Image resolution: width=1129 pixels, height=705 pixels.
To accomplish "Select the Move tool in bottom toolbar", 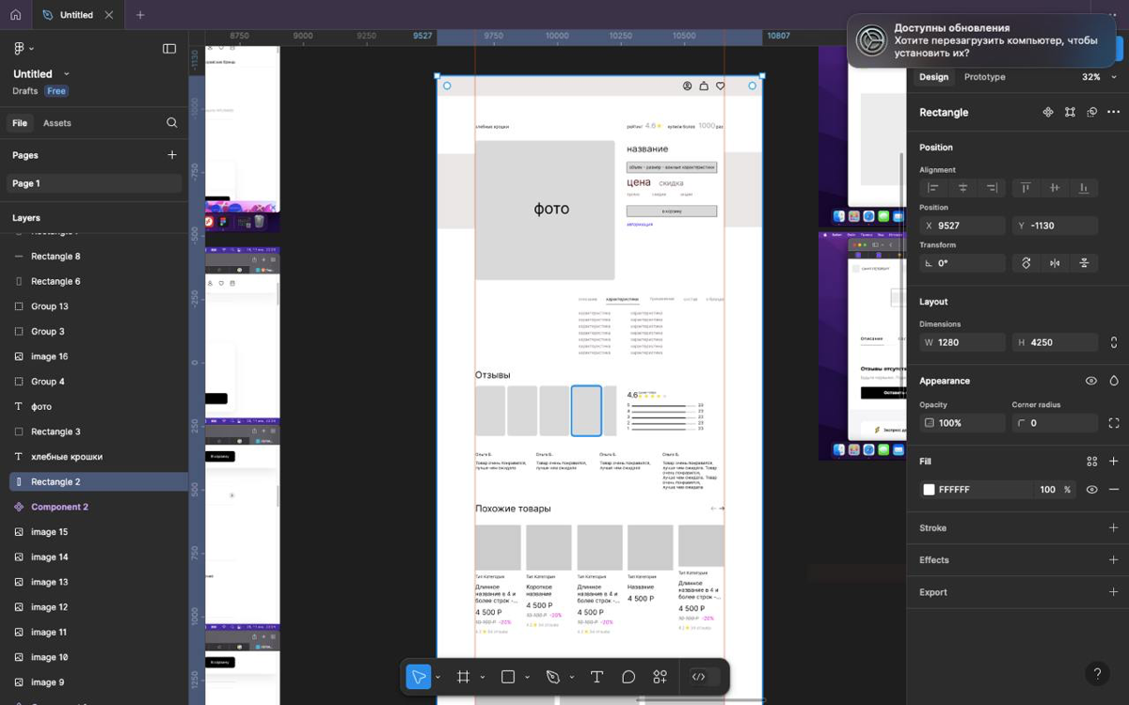I will pos(419,677).
